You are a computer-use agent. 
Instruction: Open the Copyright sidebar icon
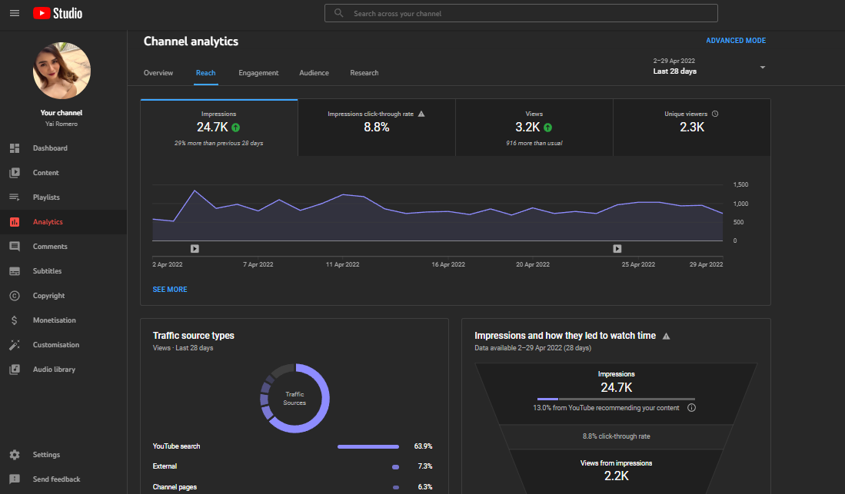coord(15,295)
